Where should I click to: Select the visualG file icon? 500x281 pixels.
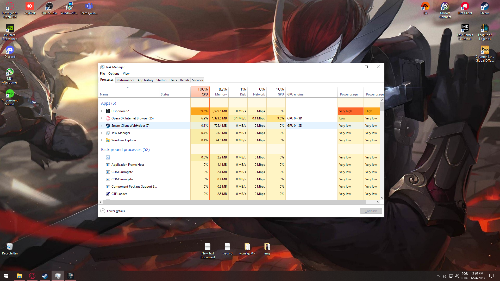point(227,249)
